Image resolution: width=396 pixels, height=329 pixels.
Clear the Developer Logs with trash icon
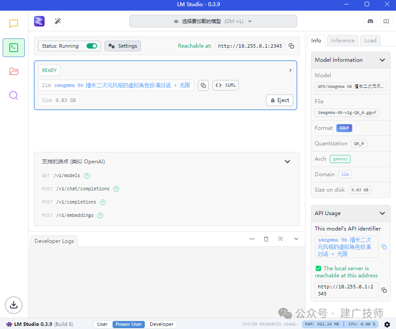pos(266,239)
